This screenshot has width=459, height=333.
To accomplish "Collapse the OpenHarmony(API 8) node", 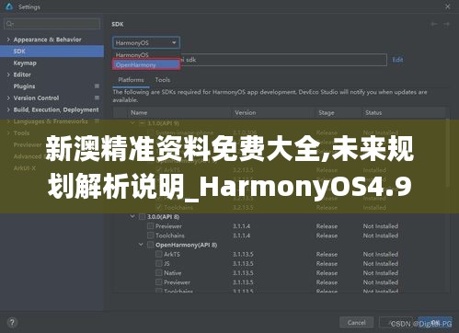I will coord(141,245).
